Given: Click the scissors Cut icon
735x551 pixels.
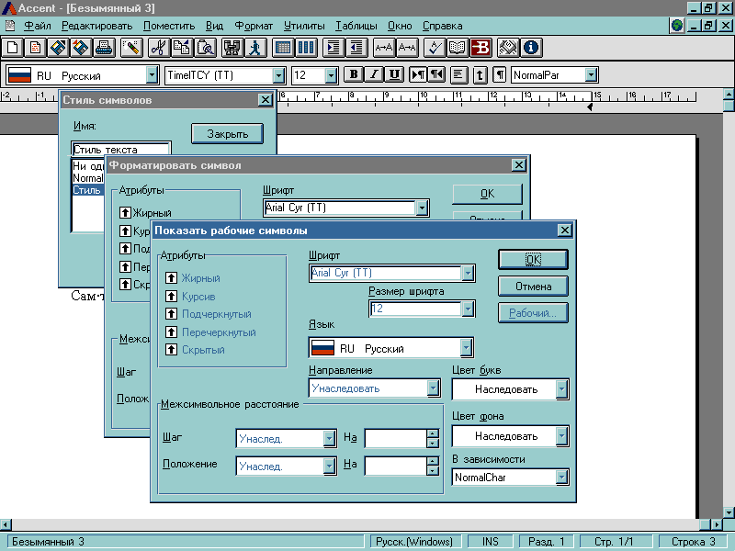Looking at the screenshot, I should pos(157,47).
